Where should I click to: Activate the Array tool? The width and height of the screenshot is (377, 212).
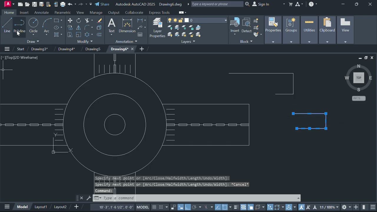pyautogui.click(x=87, y=34)
